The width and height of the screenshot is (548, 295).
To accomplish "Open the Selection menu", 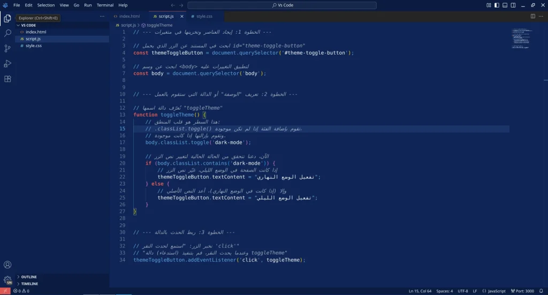I will click(46, 5).
